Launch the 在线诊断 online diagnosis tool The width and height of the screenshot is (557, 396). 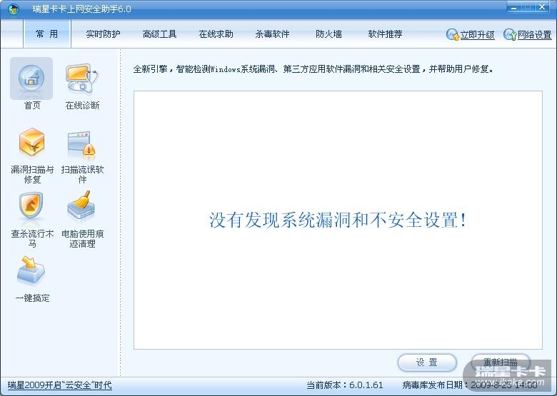click(x=82, y=78)
